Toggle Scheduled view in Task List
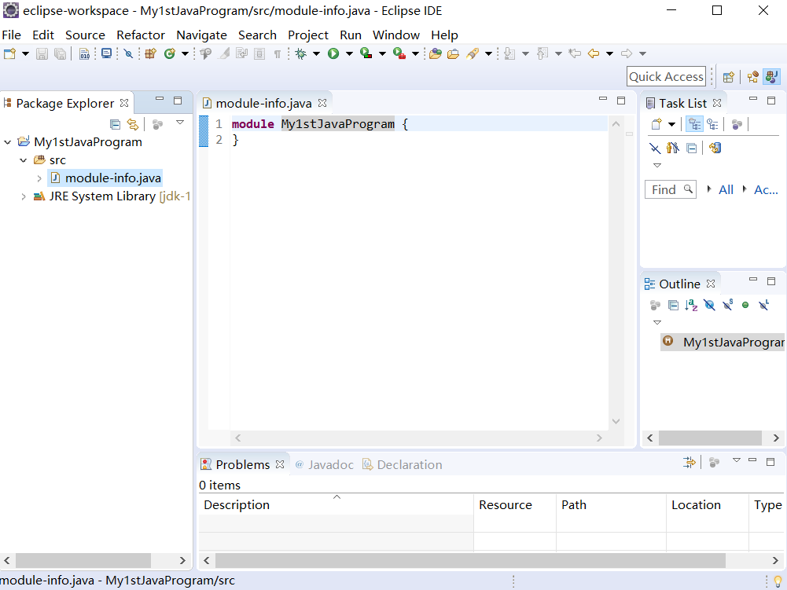The image size is (787, 590). (x=712, y=124)
